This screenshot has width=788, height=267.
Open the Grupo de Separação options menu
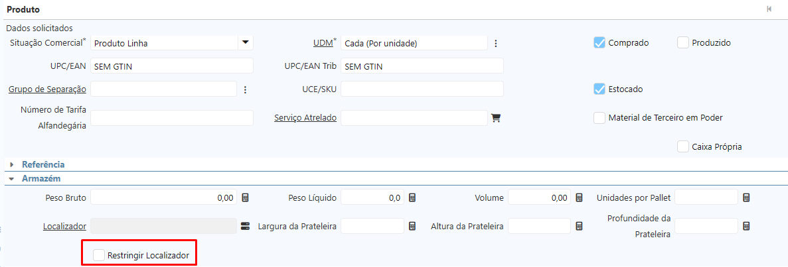coord(245,89)
